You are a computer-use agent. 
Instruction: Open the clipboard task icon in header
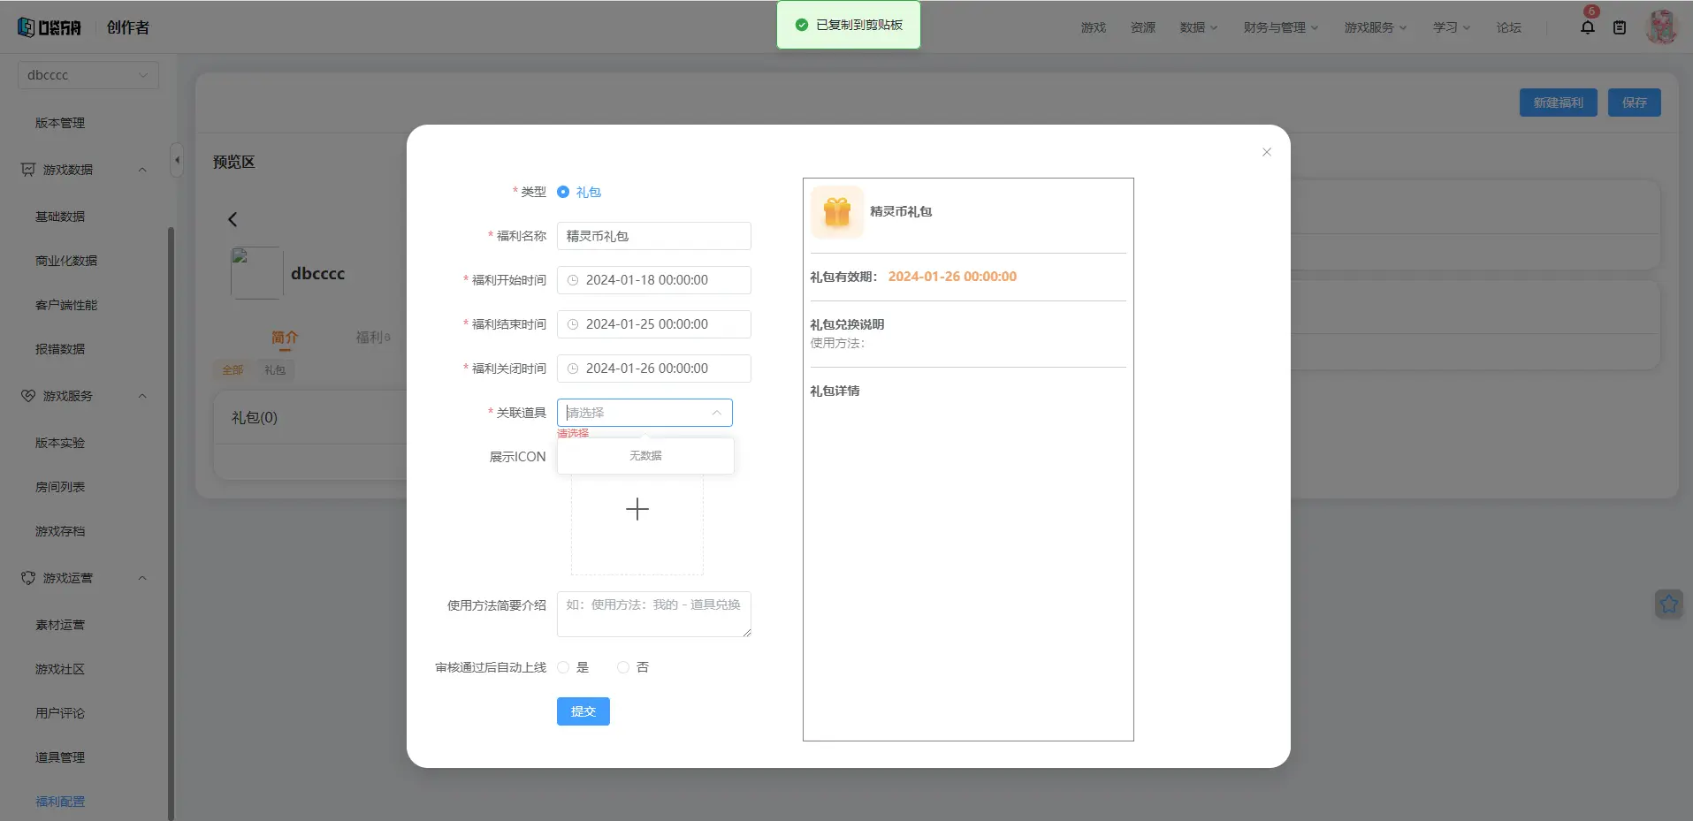tap(1620, 27)
